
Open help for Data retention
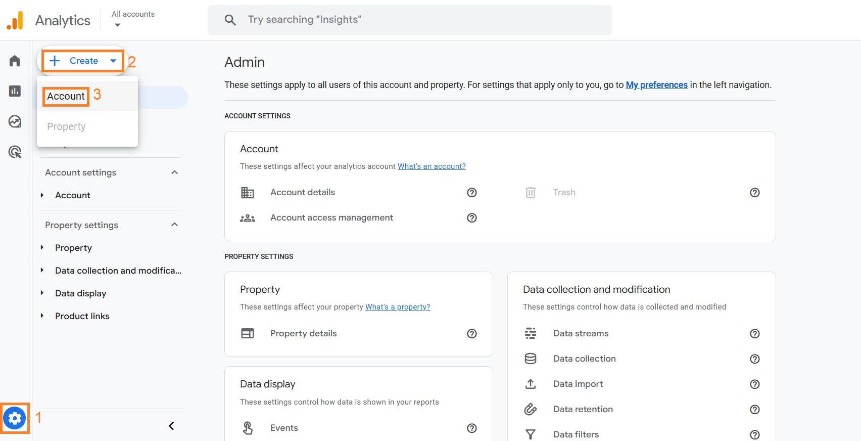tap(755, 410)
